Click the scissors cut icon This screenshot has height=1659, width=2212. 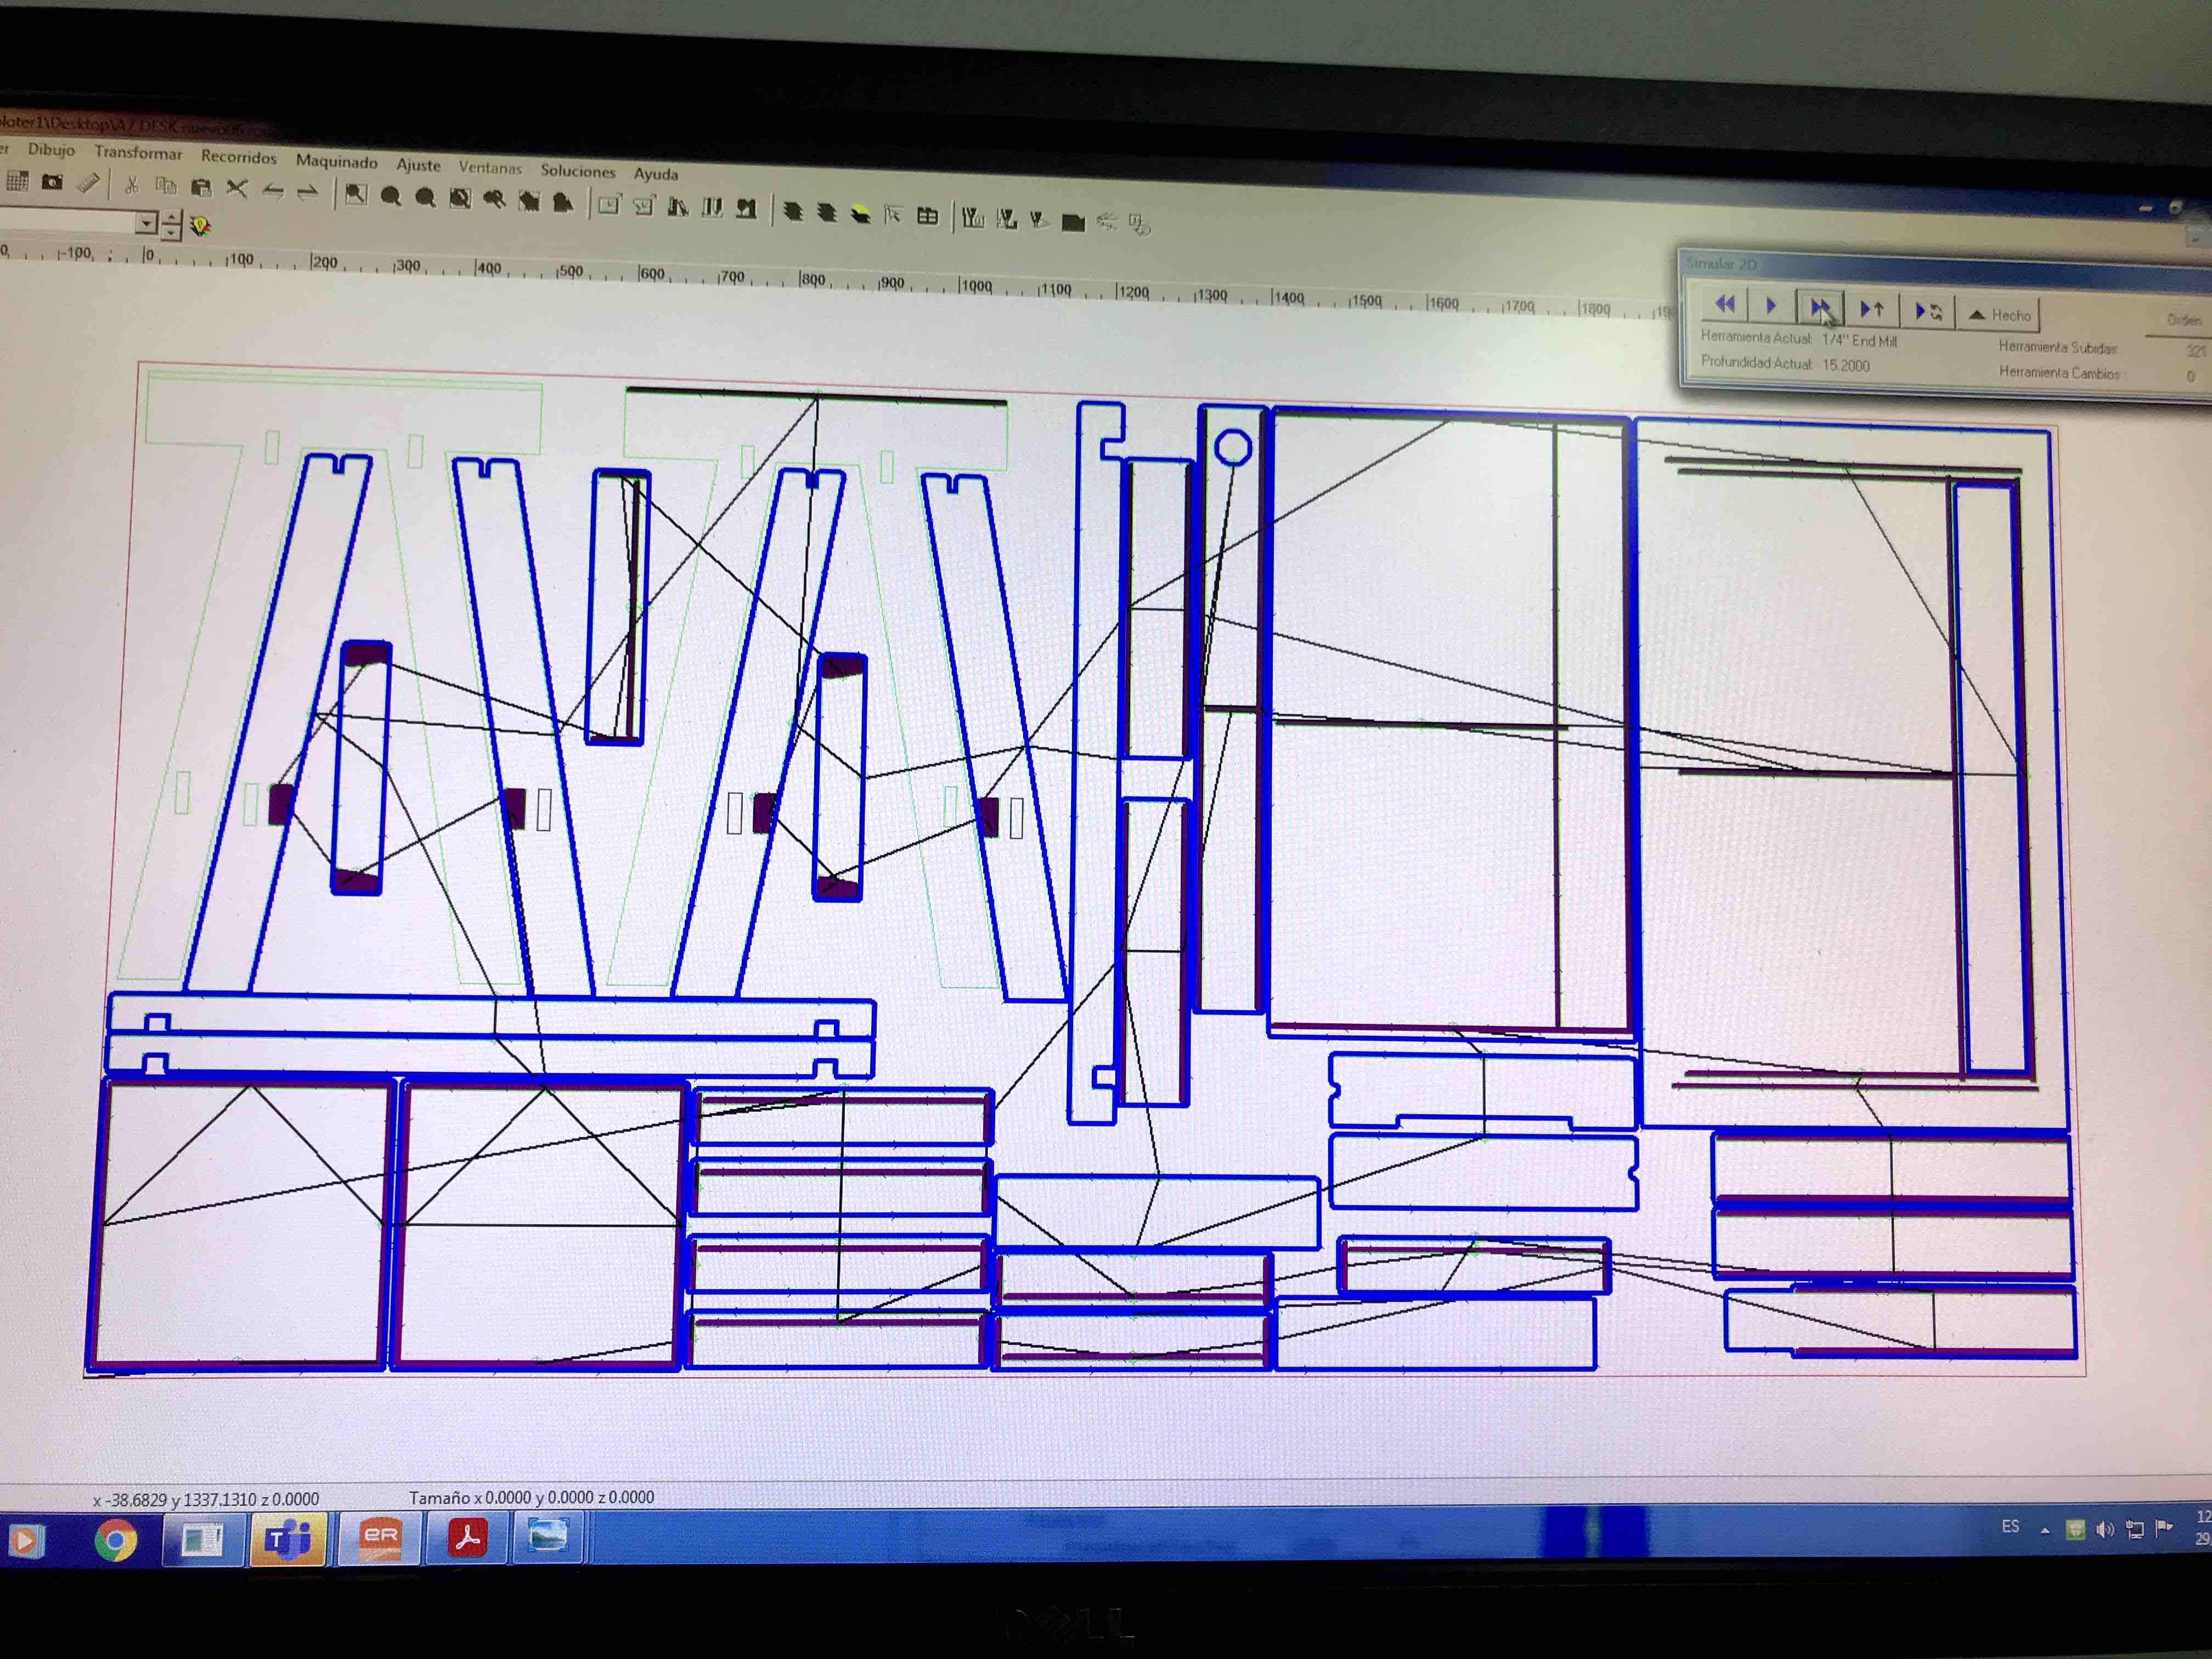tap(131, 185)
